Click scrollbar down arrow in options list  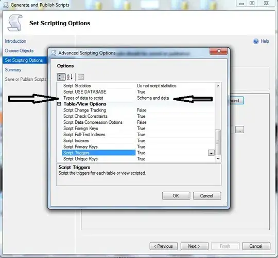tap(218, 159)
